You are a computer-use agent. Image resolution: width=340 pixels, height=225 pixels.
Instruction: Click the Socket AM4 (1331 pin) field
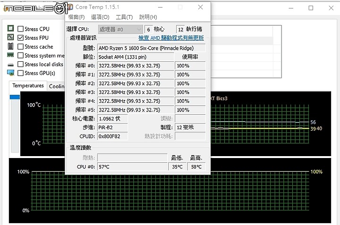coord(136,57)
